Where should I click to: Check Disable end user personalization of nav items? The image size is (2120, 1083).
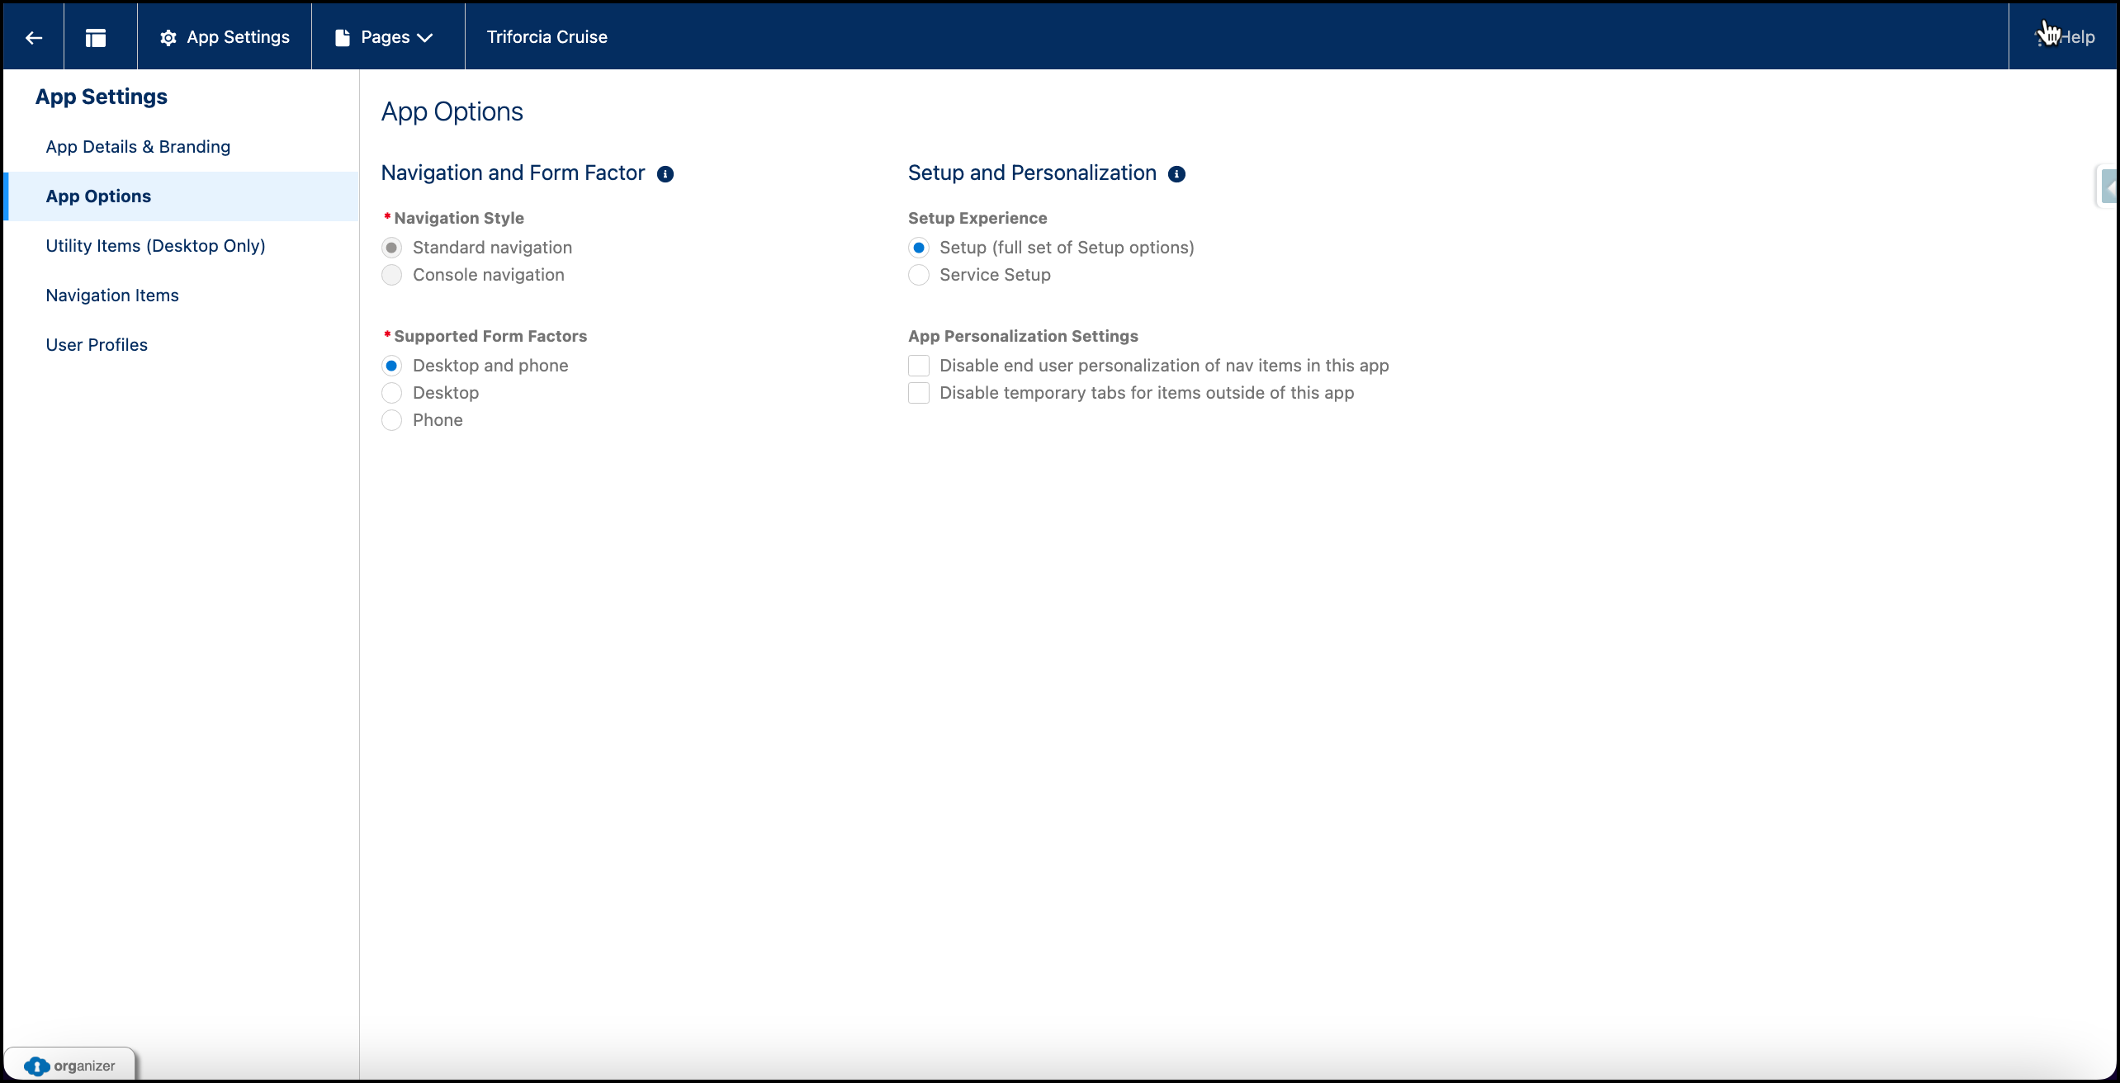pos(919,366)
